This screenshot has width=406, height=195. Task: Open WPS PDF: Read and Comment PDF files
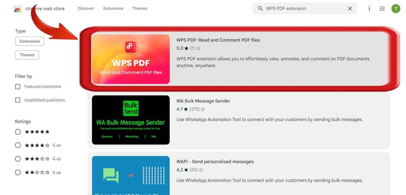coord(219,40)
